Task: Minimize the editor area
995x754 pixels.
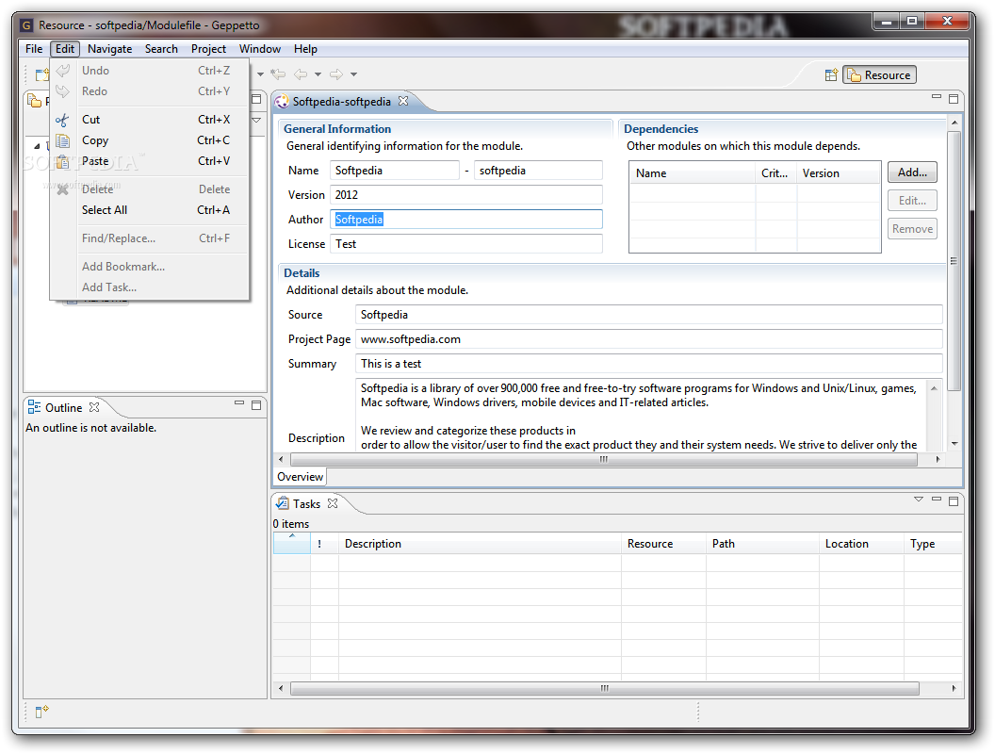Action: pyautogui.click(x=936, y=97)
